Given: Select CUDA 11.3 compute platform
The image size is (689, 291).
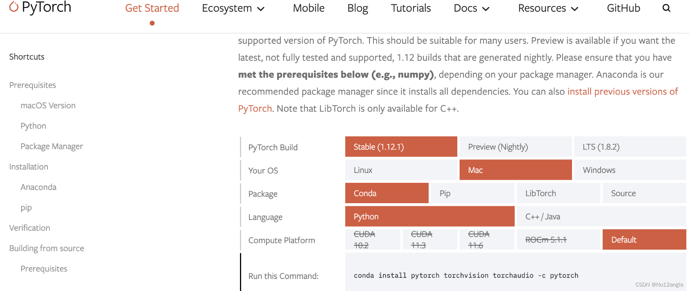Looking at the screenshot, I should (x=430, y=239).
